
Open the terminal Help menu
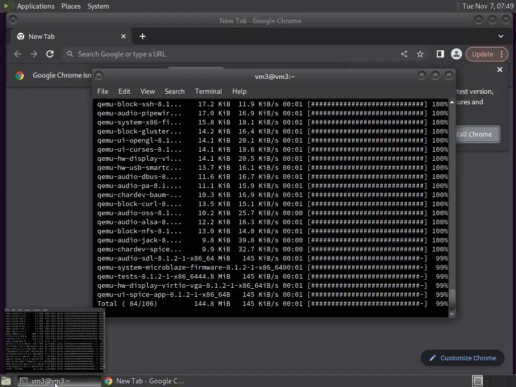(x=239, y=92)
